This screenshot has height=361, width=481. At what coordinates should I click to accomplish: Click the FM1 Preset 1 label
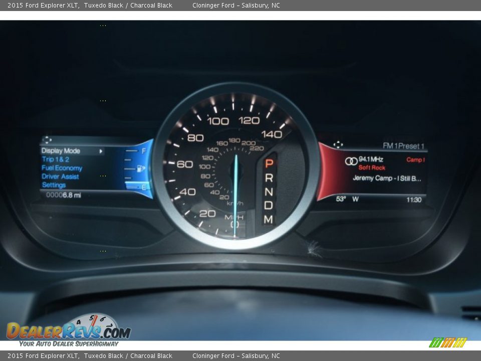pyautogui.click(x=403, y=146)
